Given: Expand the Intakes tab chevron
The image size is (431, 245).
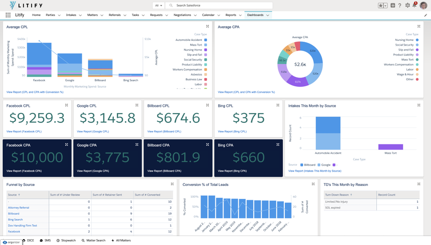Looking at the screenshot, I should [x=80, y=16].
